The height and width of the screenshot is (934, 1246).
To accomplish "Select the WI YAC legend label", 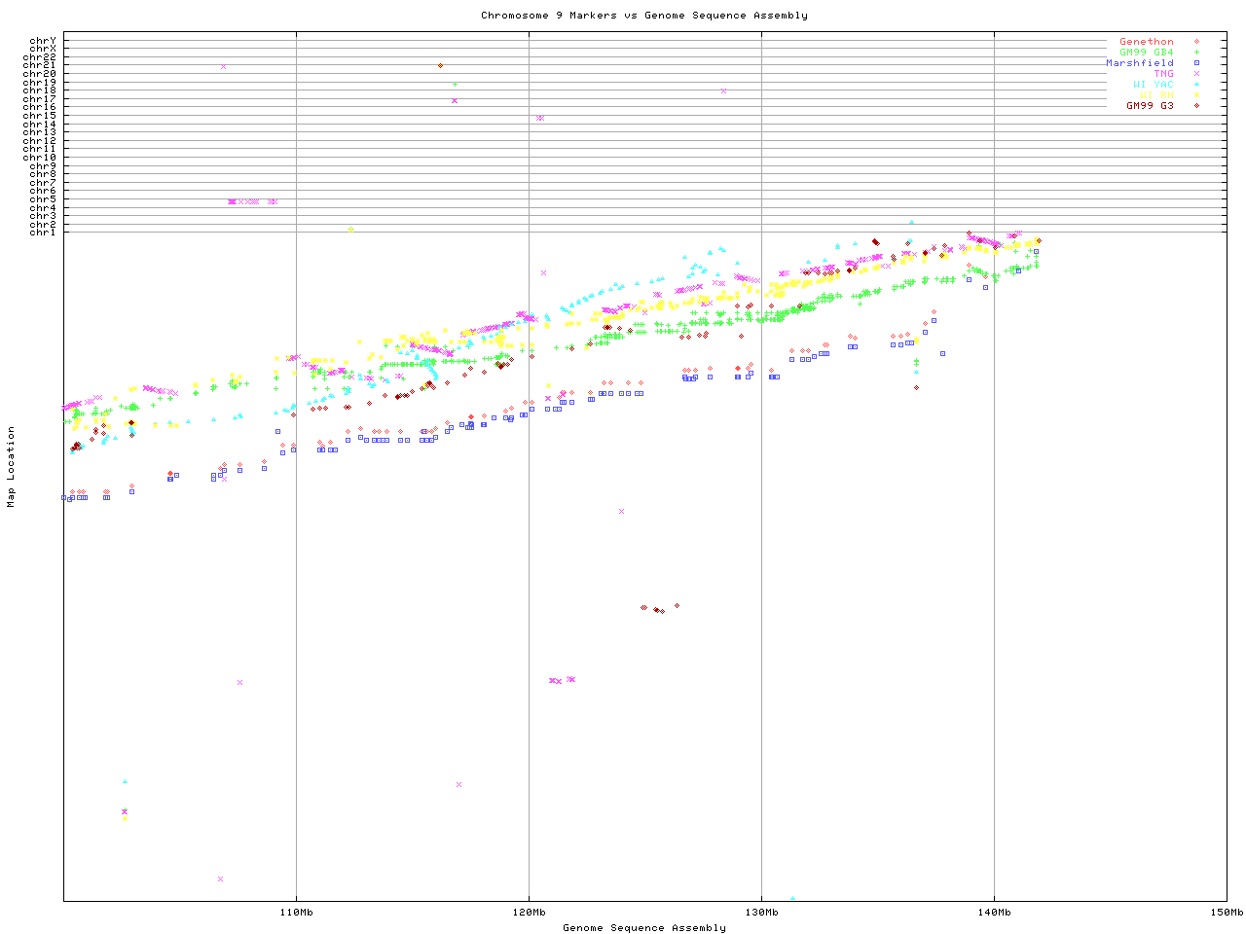I will pyautogui.click(x=1153, y=85).
